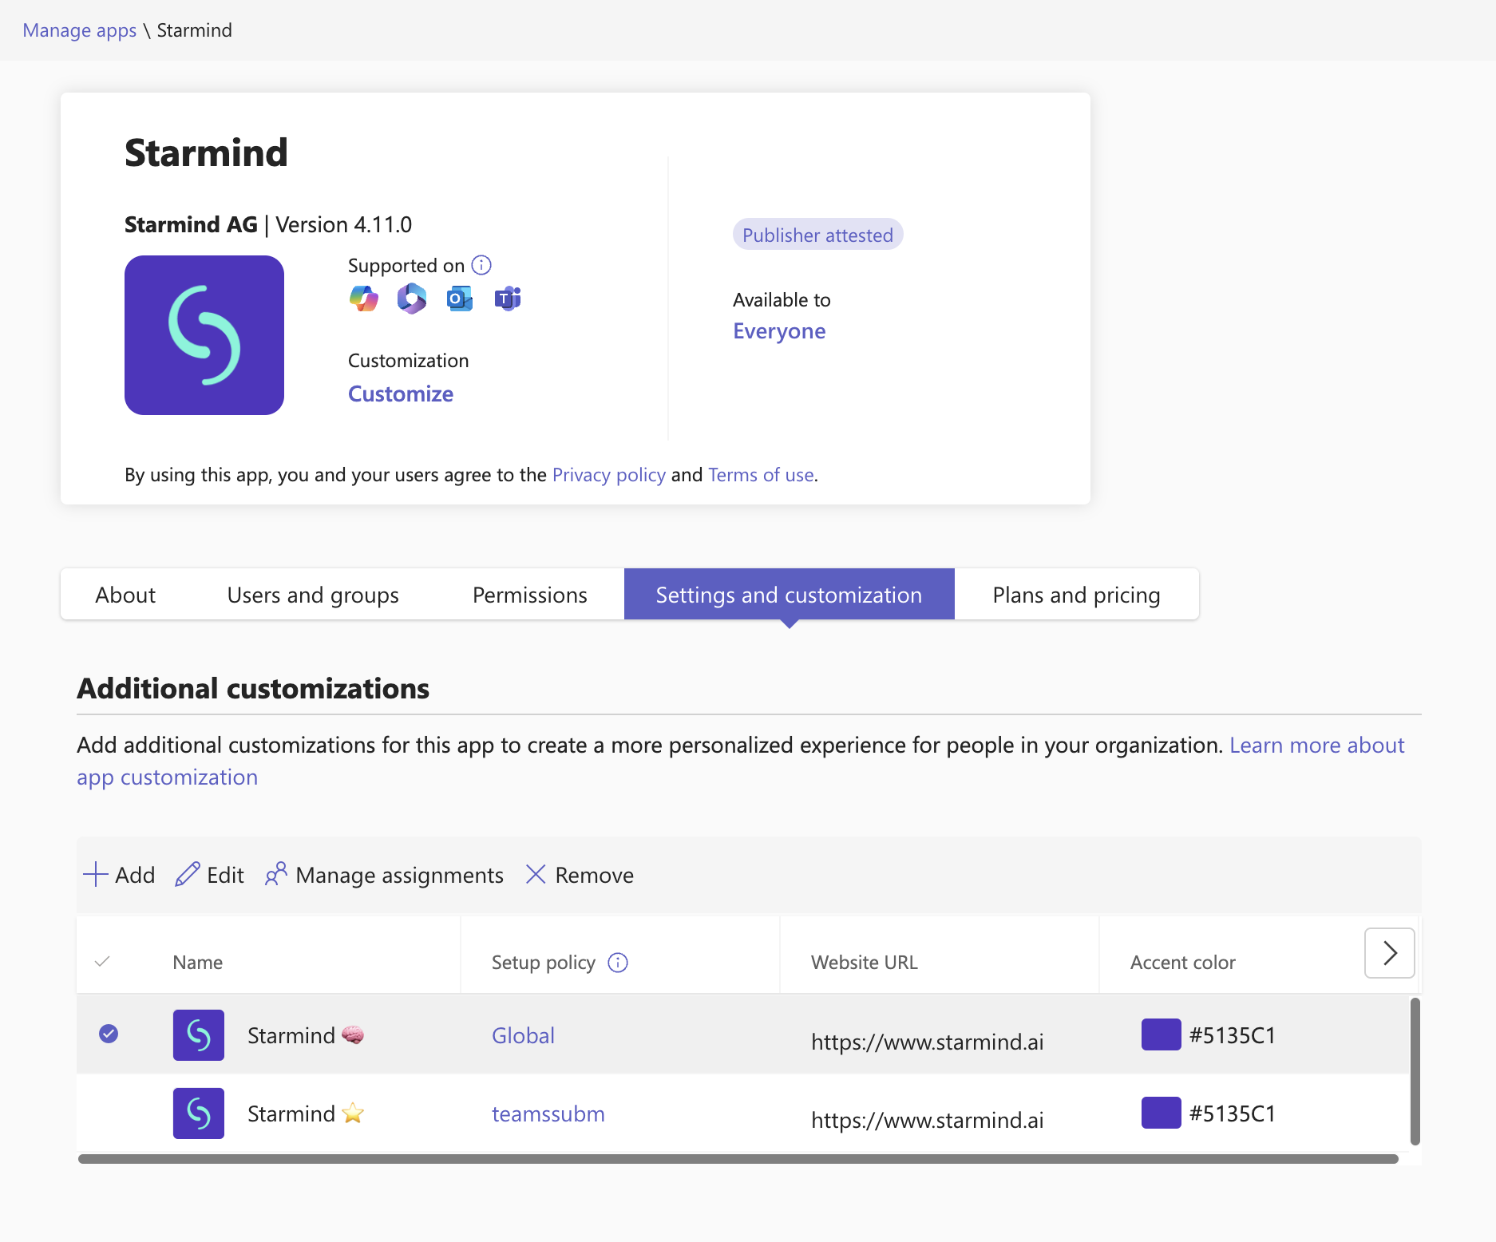Viewport: 1496px width, 1242px height.
Task: Click the table's horizontal scrollbar
Action: click(x=738, y=1159)
